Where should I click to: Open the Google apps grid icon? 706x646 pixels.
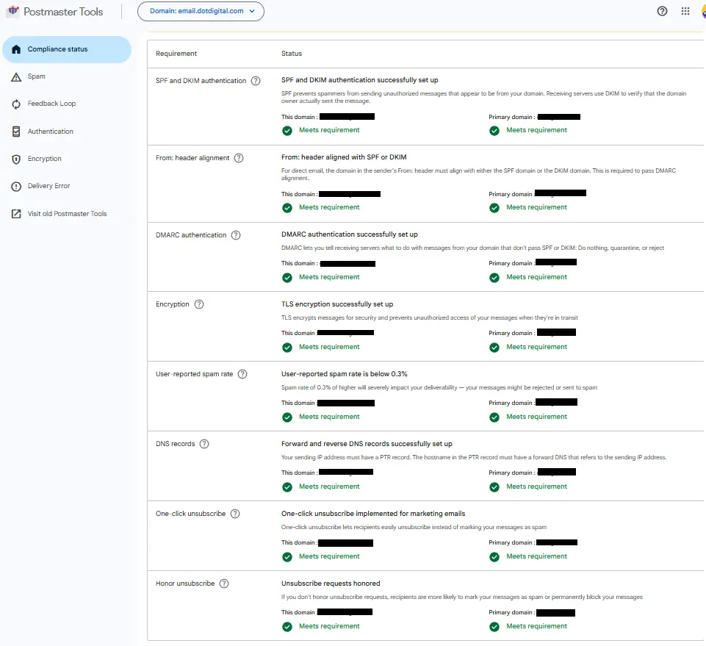(x=685, y=11)
